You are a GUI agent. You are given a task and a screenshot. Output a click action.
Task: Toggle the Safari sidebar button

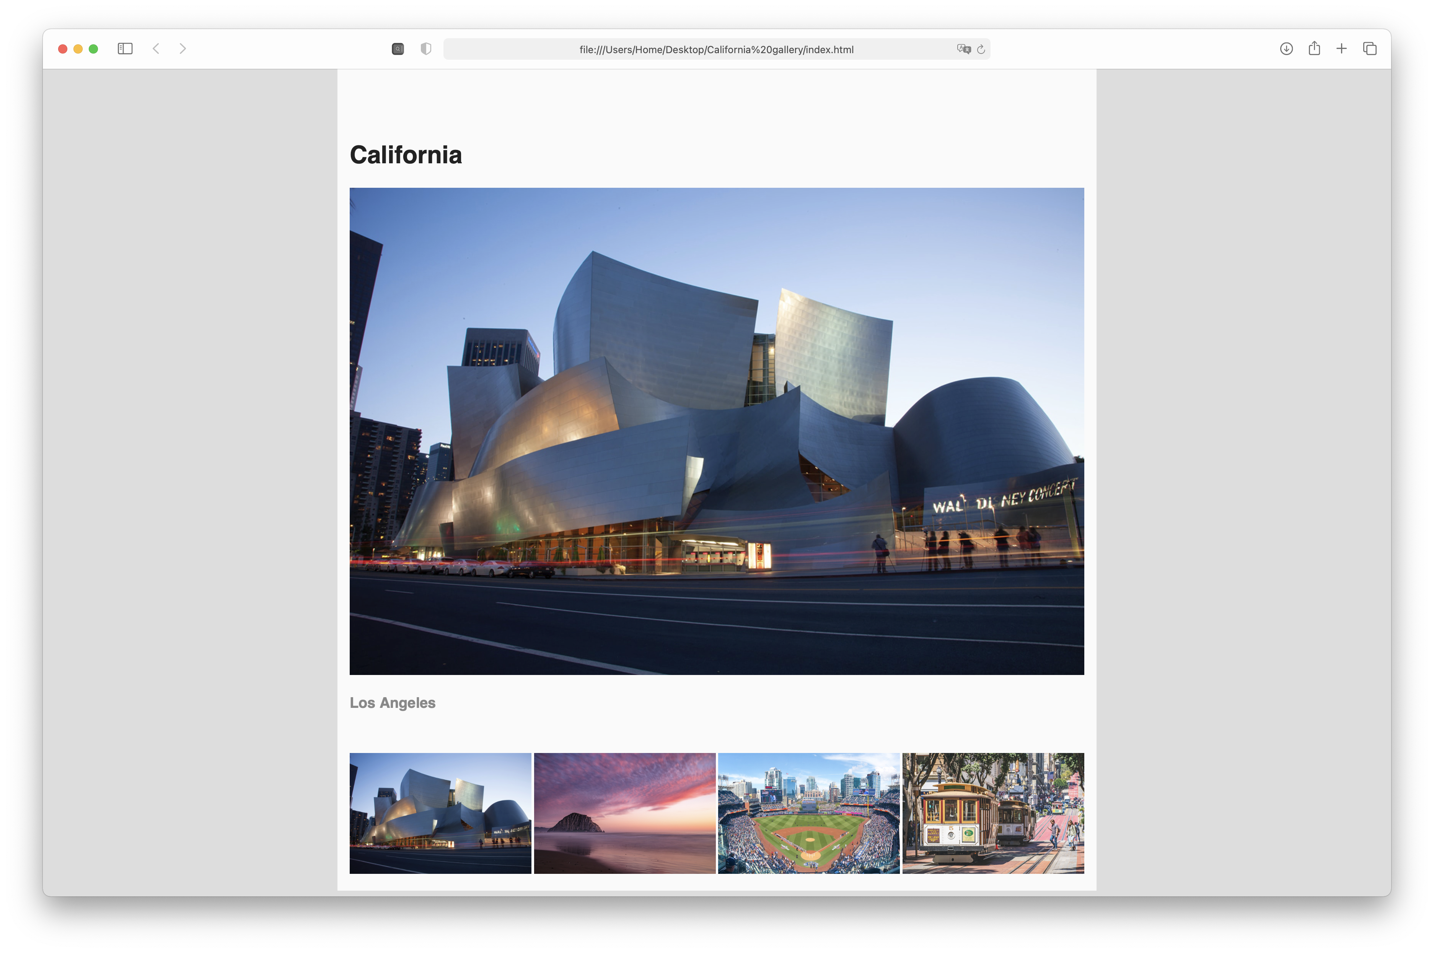(x=125, y=49)
